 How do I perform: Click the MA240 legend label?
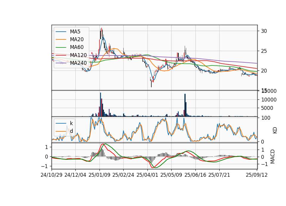(78, 63)
